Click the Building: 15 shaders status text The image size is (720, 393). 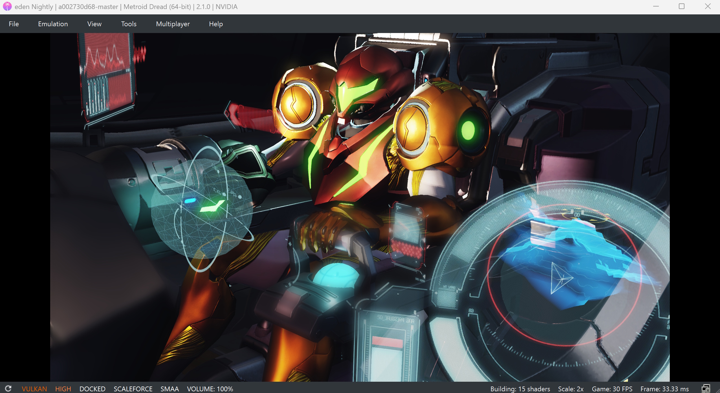pos(520,389)
